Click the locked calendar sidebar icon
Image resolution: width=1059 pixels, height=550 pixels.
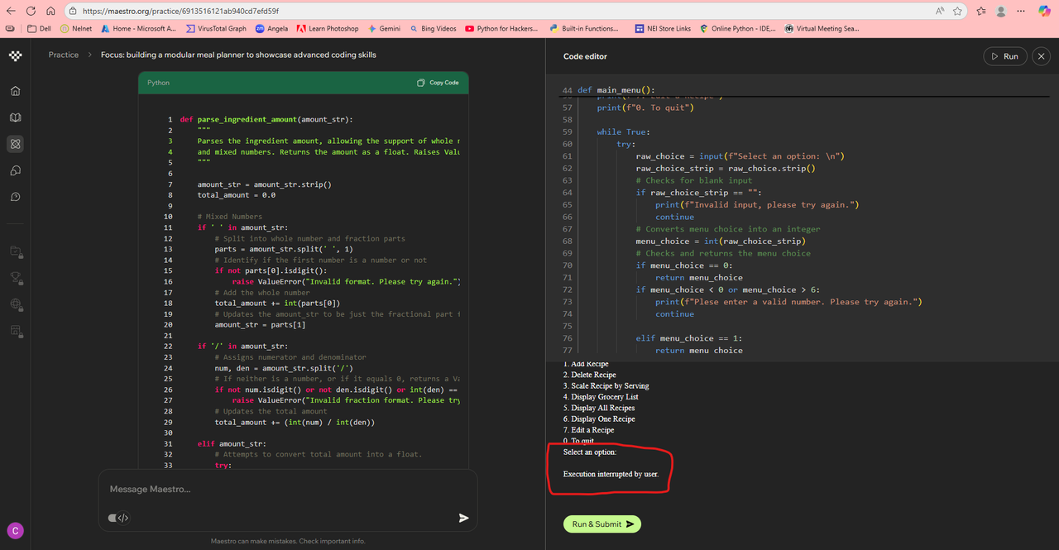point(15,331)
